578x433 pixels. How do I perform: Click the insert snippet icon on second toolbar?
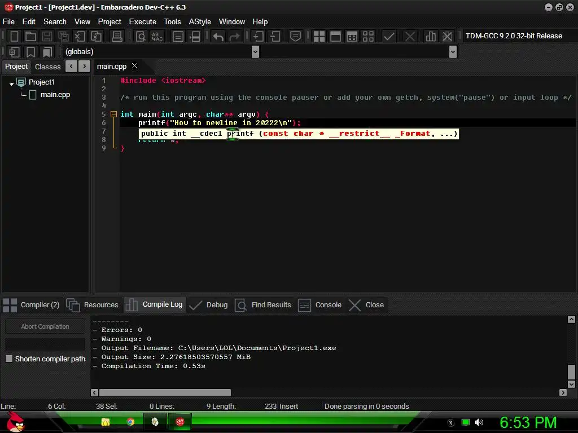[14, 52]
